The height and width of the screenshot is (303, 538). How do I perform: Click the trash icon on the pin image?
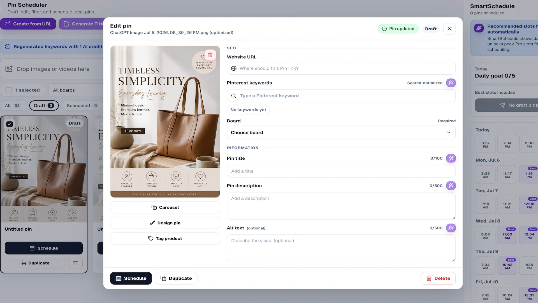coord(210,55)
